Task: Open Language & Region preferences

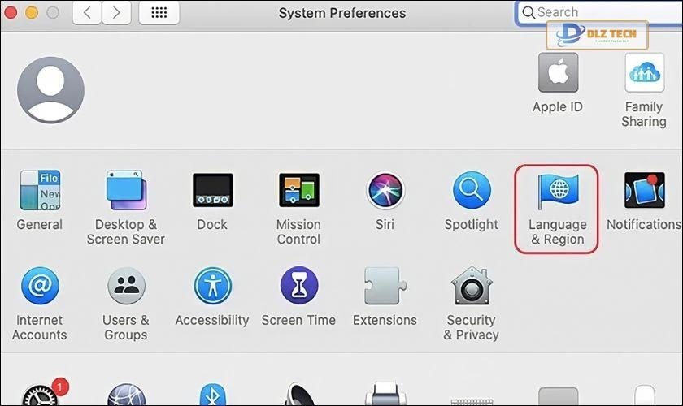Action: click(557, 209)
